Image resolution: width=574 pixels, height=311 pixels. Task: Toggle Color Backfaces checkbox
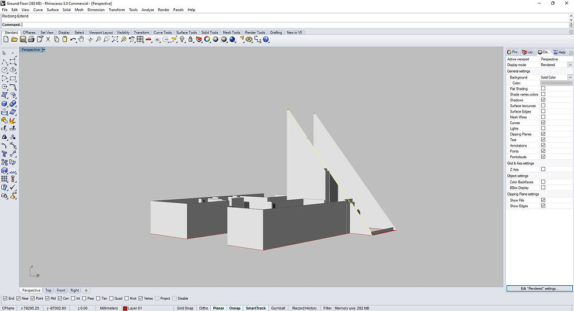coord(544,182)
